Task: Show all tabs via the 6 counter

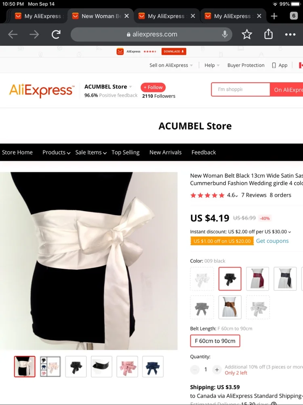Action: (x=294, y=16)
